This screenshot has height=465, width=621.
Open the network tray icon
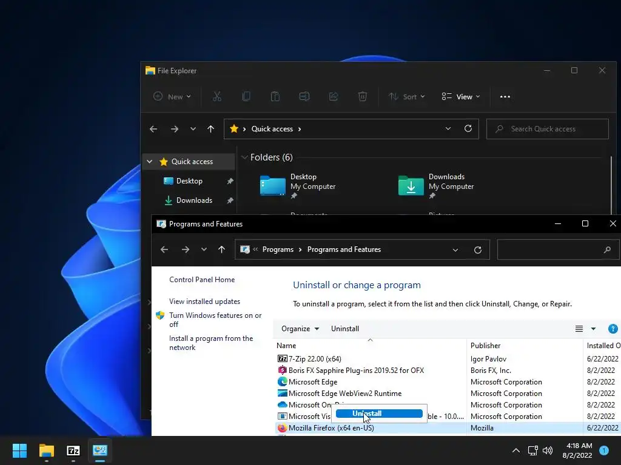[x=532, y=450]
